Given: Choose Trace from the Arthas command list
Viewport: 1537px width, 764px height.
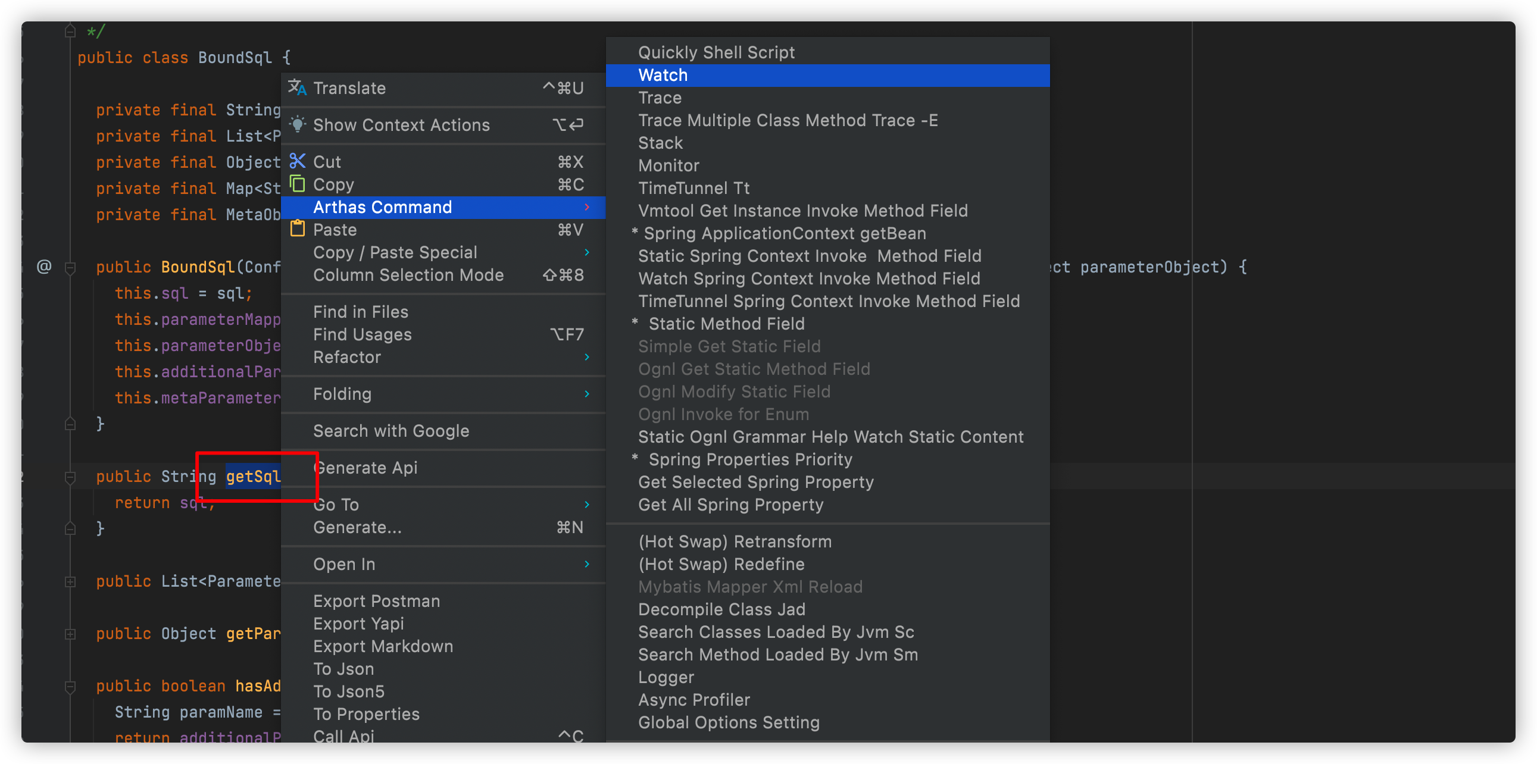Looking at the screenshot, I should coord(660,98).
